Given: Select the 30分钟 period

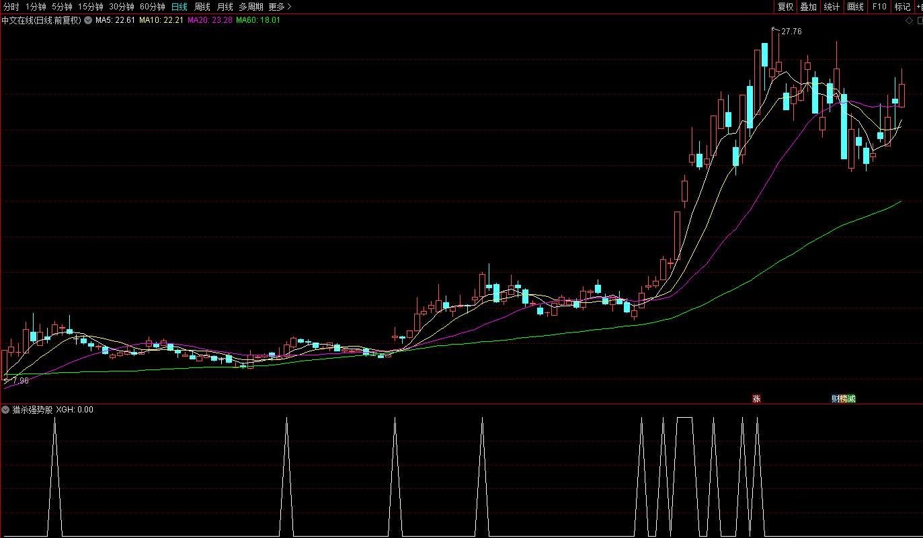Looking at the screenshot, I should pos(122,7).
